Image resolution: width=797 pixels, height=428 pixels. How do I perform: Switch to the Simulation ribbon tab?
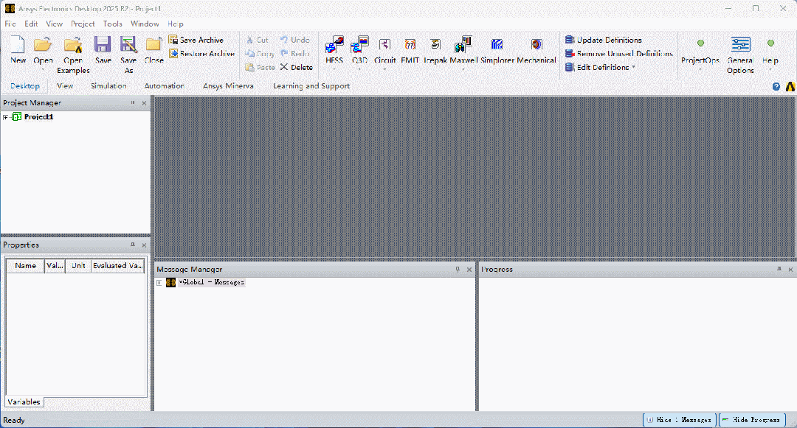(x=108, y=85)
